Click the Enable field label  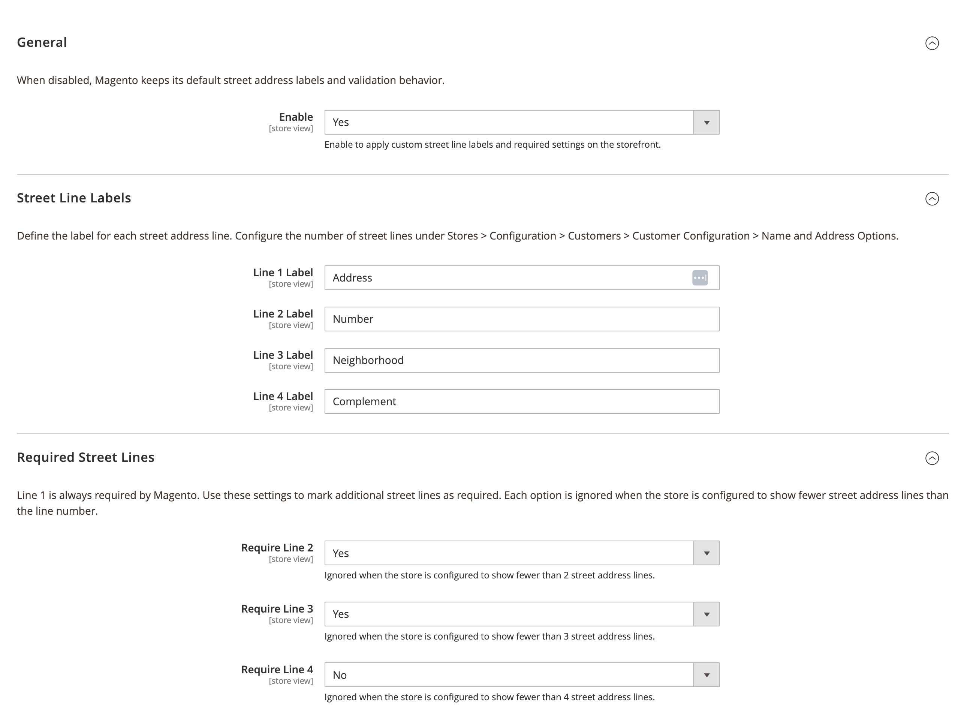[x=296, y=117]
